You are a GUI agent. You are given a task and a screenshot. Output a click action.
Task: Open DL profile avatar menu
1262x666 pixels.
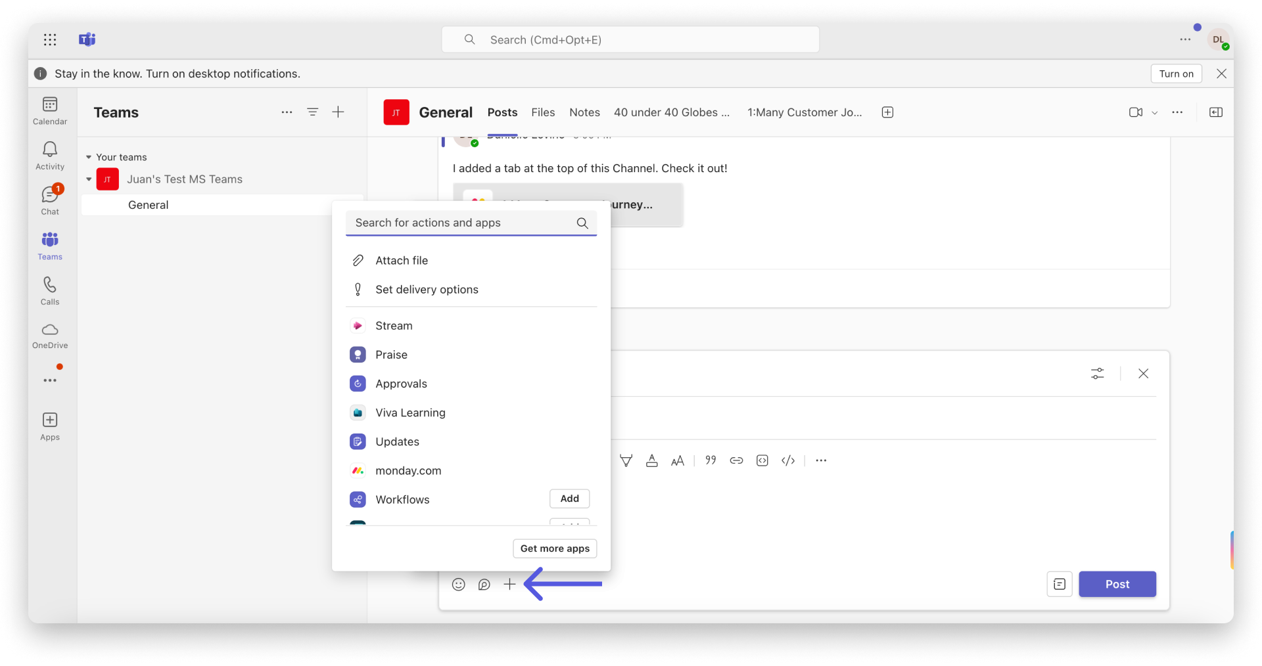click(x=1219, y=39)
